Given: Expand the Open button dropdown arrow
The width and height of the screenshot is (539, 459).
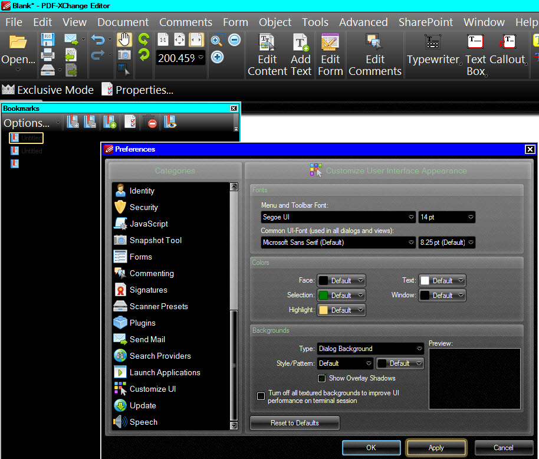Looking at the screenshot, I should click(18, 70).
